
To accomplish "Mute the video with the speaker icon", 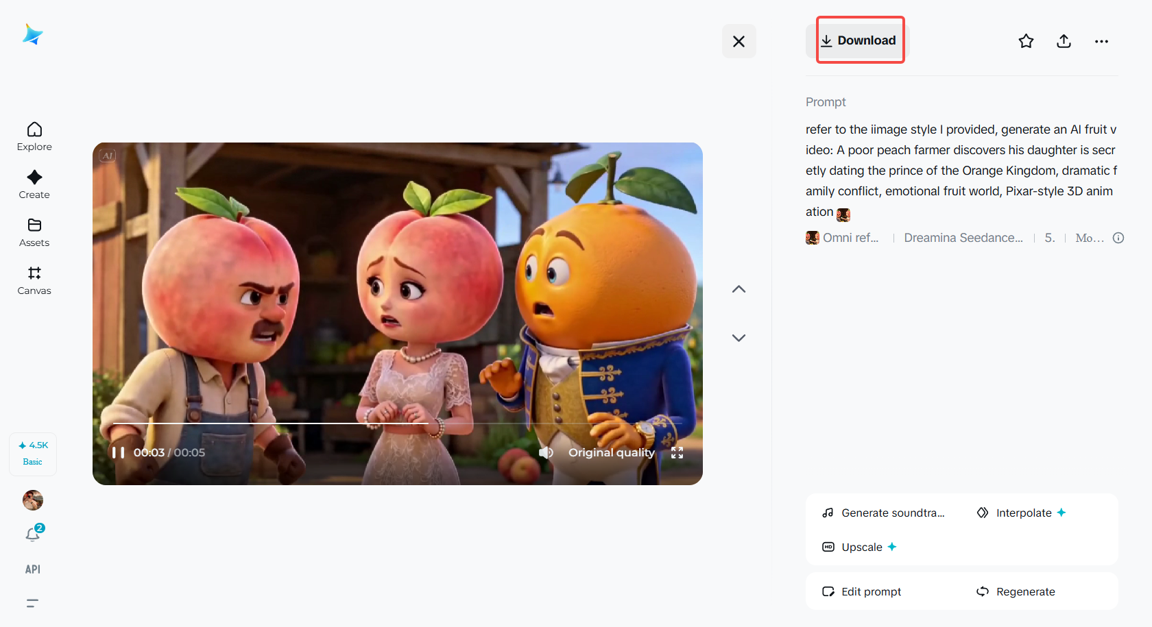I will pyautogui.click(x=546, y=452).
